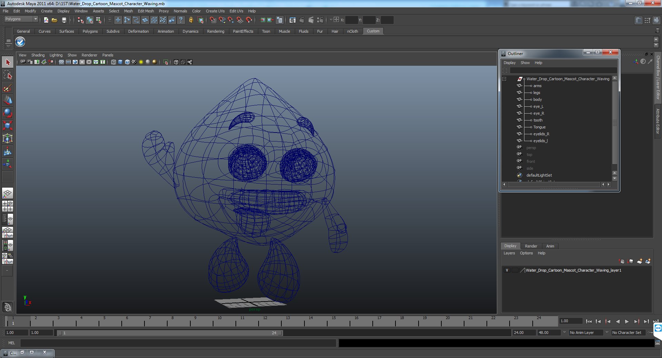Open the Polygons menu set dropdown

(x=21, y=19)
